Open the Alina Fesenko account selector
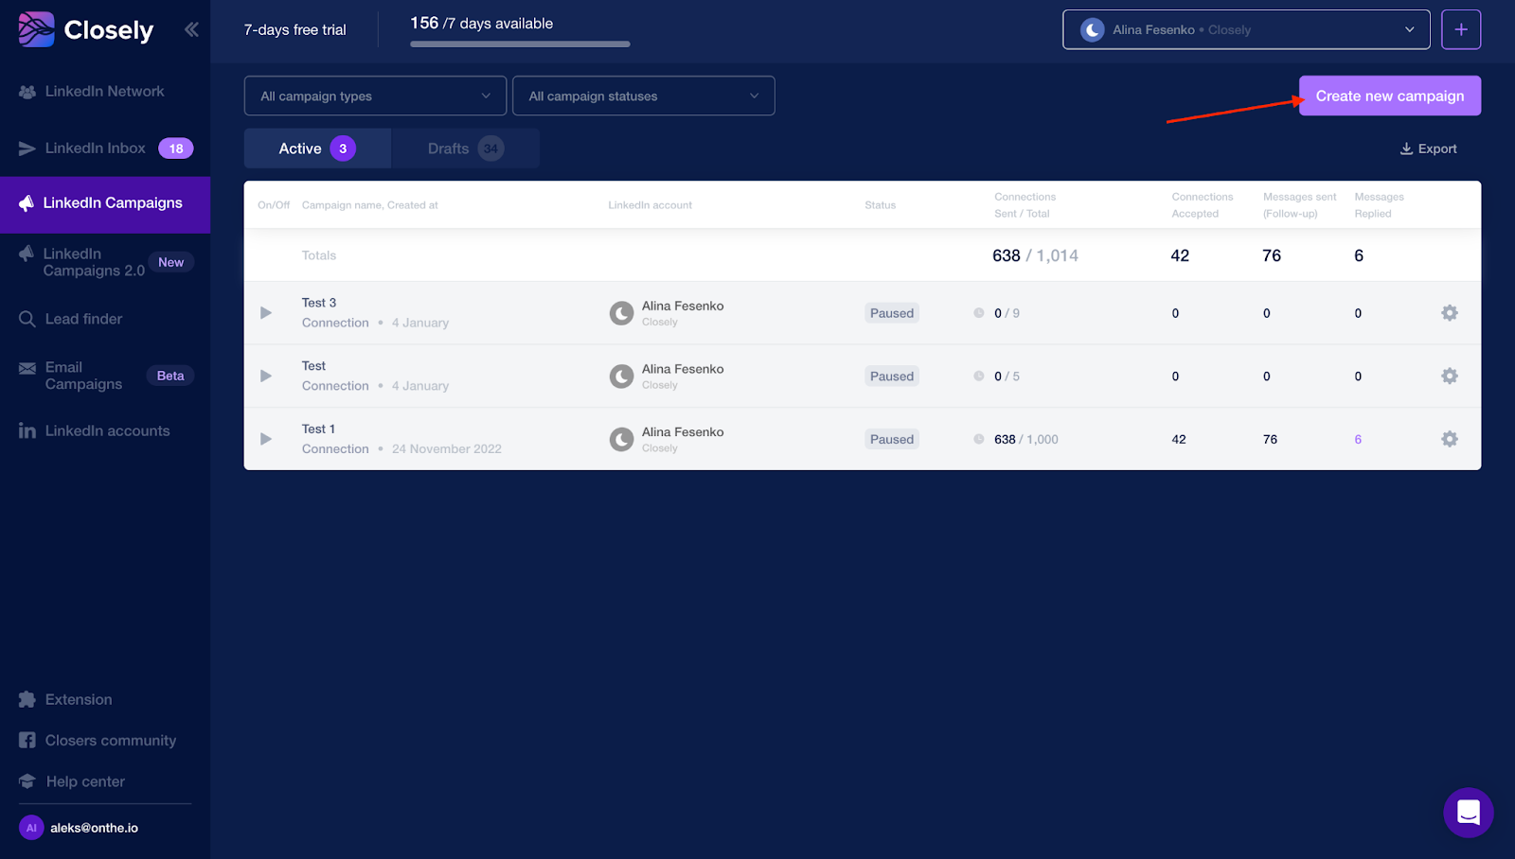The width and height of the screenshot is (1515, 859). click(x=1246, y=29)
